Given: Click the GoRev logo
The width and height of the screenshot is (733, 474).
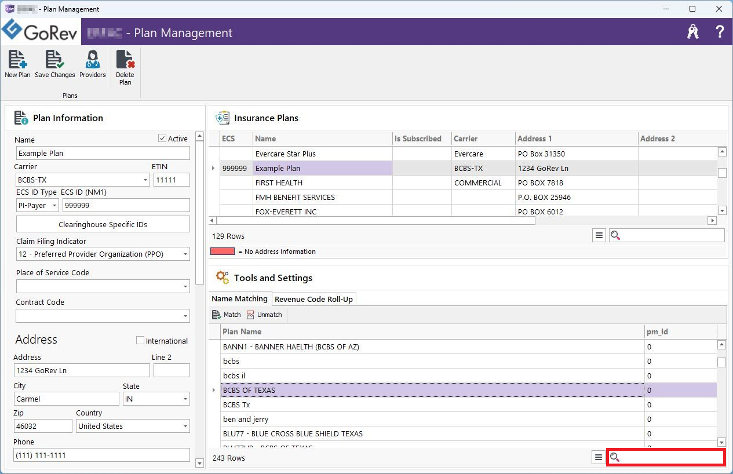Looking at the screenshot, I should click(x=40, y=31).
